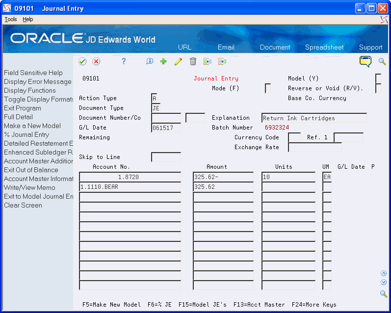Click F24=More Keys function key text
This screenshot has height=313, width=391.
point(314,305)
